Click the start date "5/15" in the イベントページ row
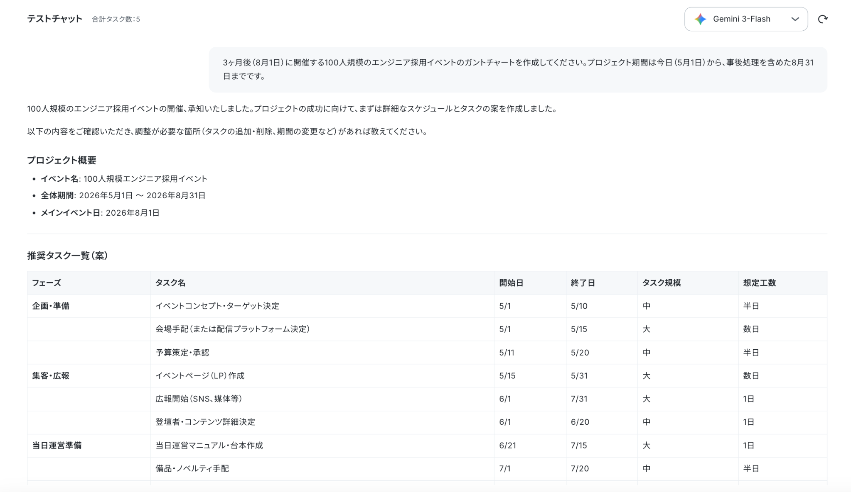851x492 pixels. point(507,376)
